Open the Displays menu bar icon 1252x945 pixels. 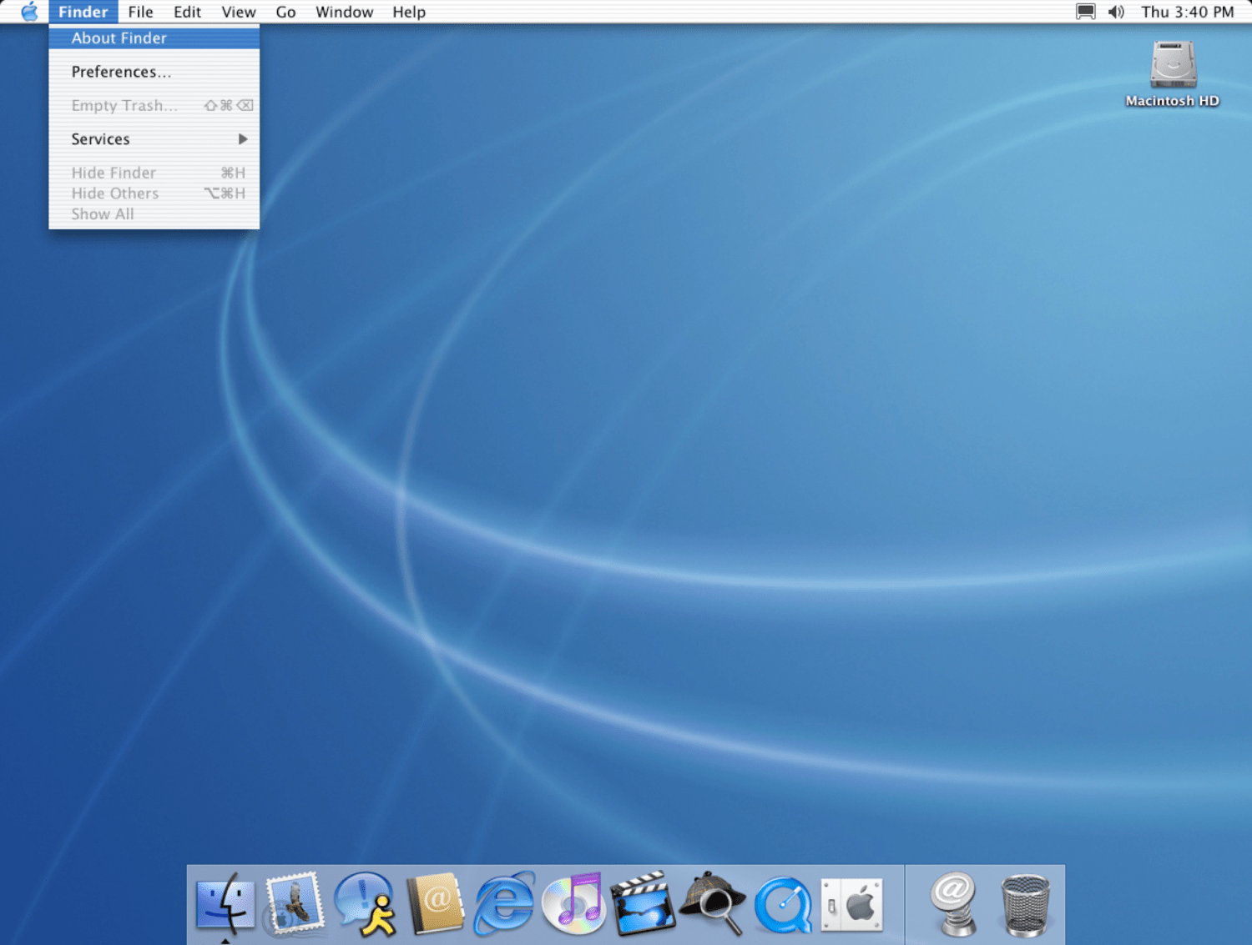click(1085, 12)
